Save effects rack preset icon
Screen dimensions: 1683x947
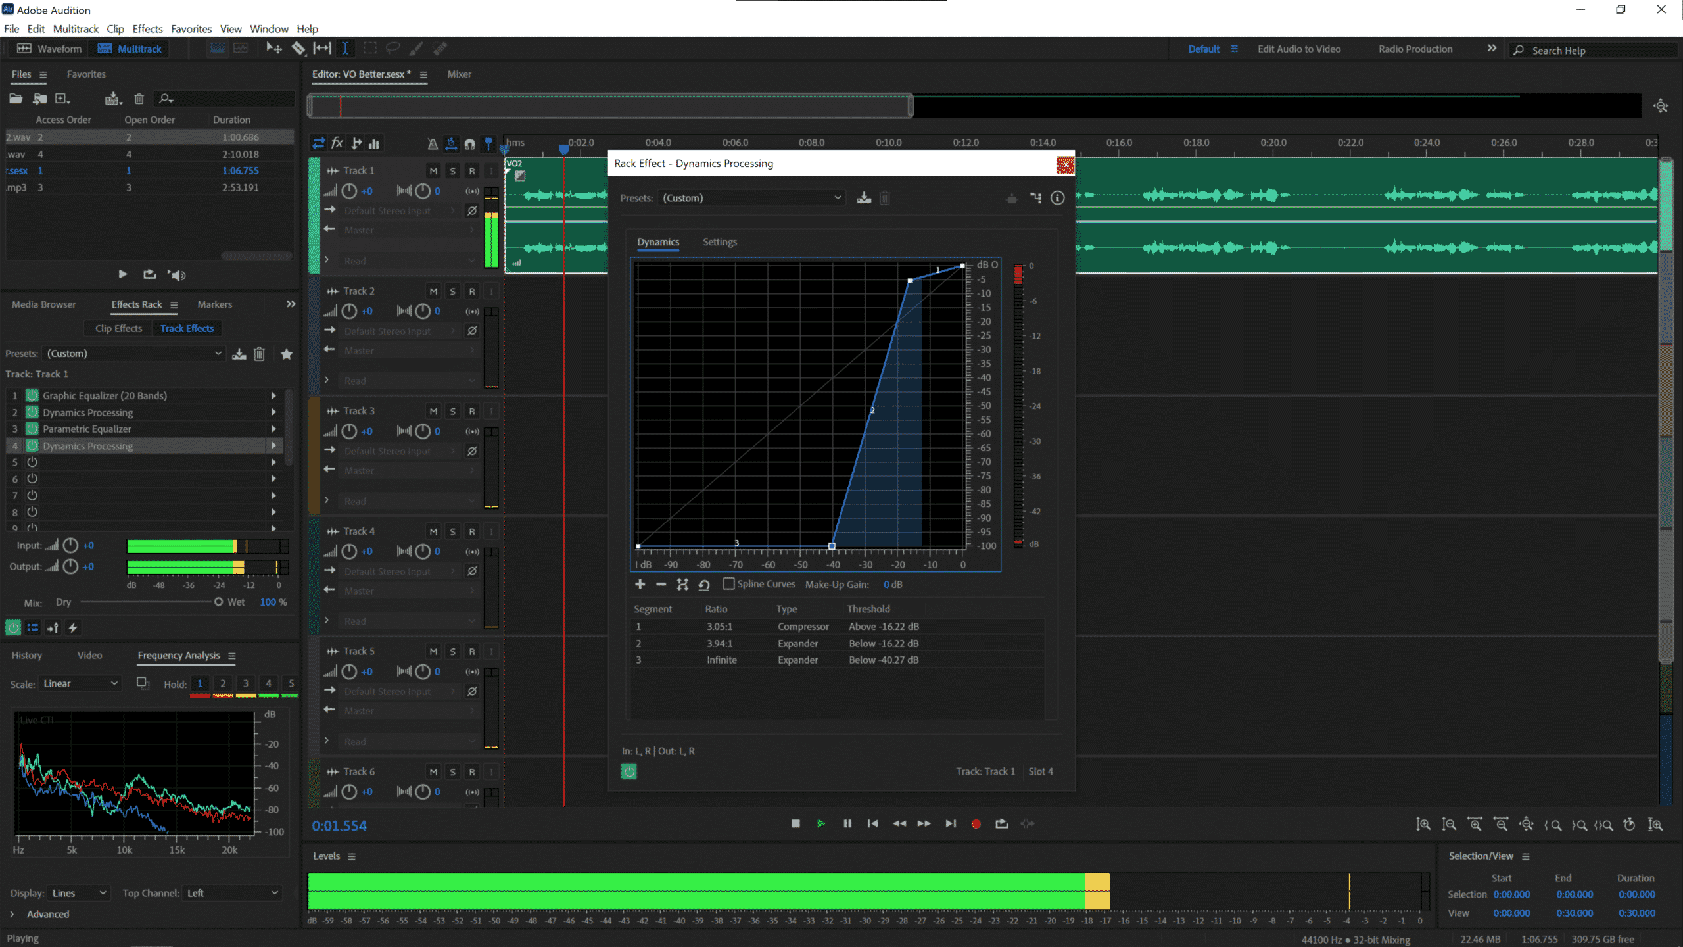point(239,354)
